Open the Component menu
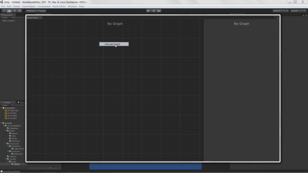This screenshot has width=308, height=173. 44,6
